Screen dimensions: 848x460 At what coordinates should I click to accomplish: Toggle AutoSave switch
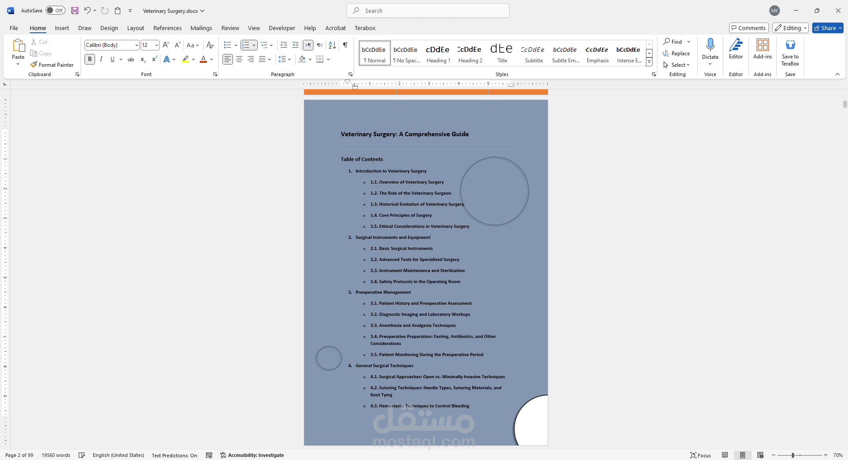click(x=55, y=11)
